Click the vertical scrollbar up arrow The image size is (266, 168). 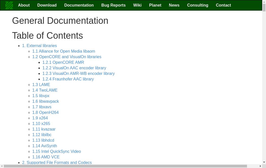[x=264, y=2]
